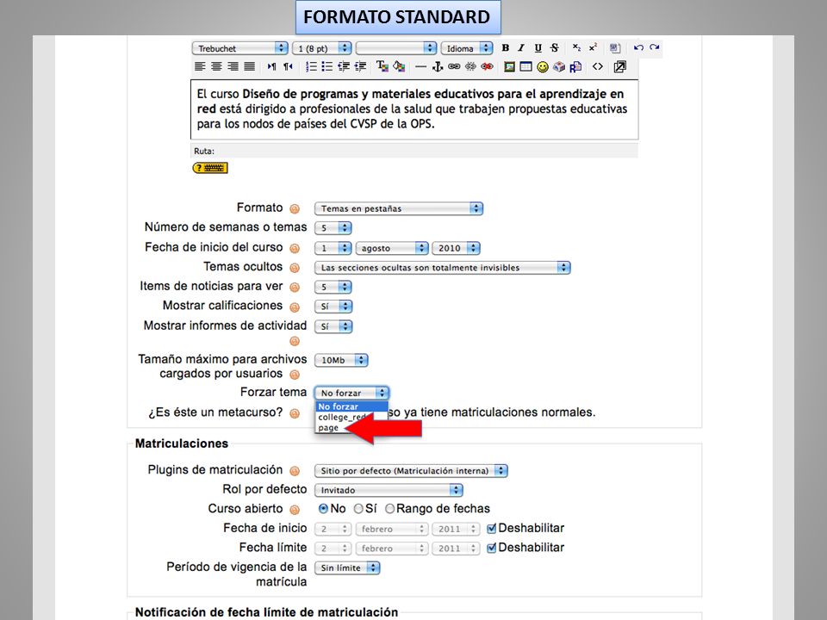Screen dimensions: 827x620
Task: Change the course start month agosto
Action: pyautogui.click(x=392, y=248)
